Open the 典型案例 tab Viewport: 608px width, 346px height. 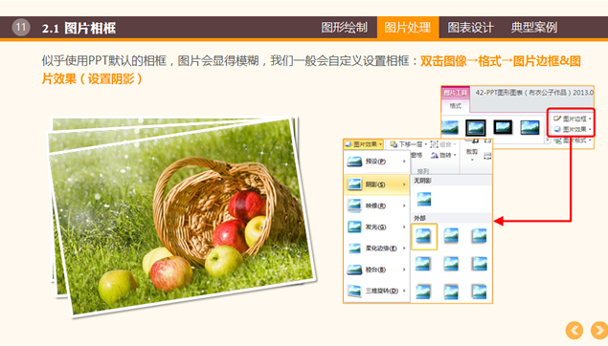534,28
